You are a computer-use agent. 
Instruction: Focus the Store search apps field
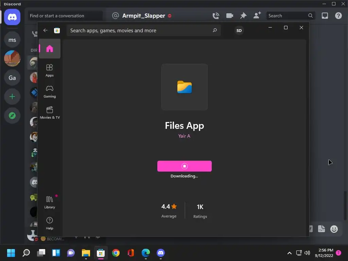143,30
